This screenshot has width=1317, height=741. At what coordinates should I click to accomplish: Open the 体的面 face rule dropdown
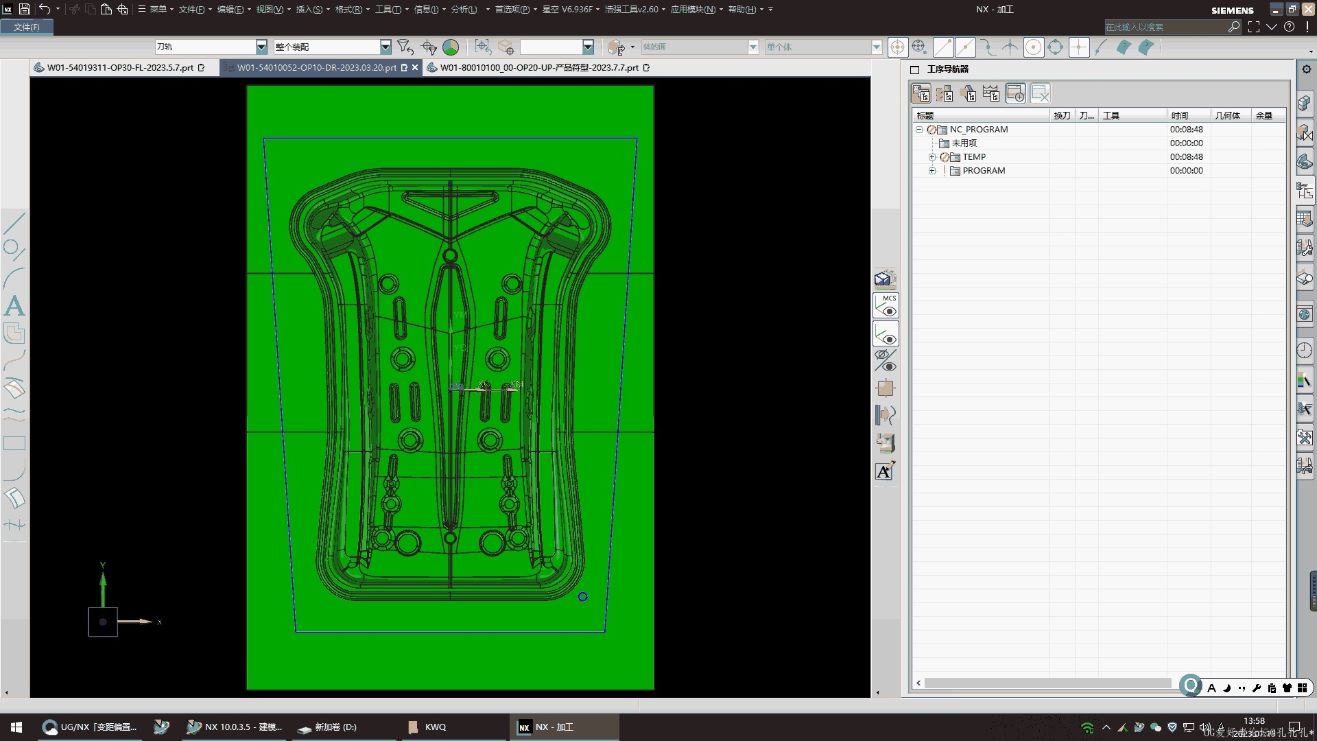click(753, 47)
